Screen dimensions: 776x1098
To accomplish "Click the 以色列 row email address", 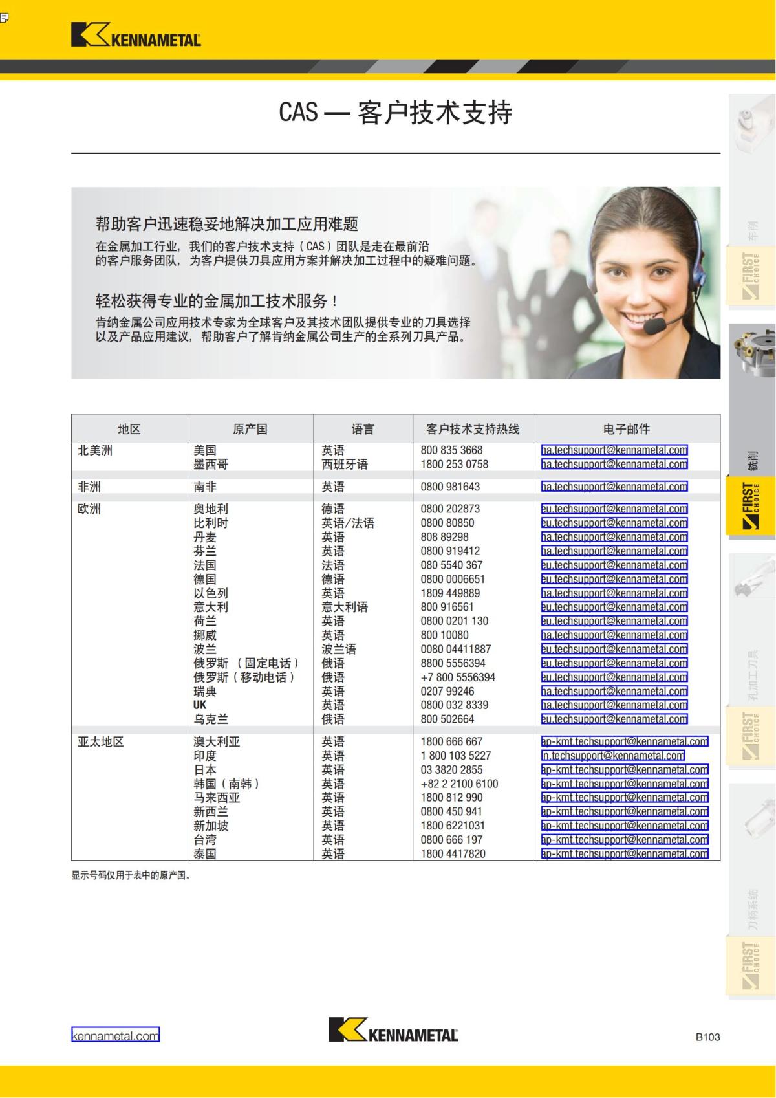I will tap(614, 593).
